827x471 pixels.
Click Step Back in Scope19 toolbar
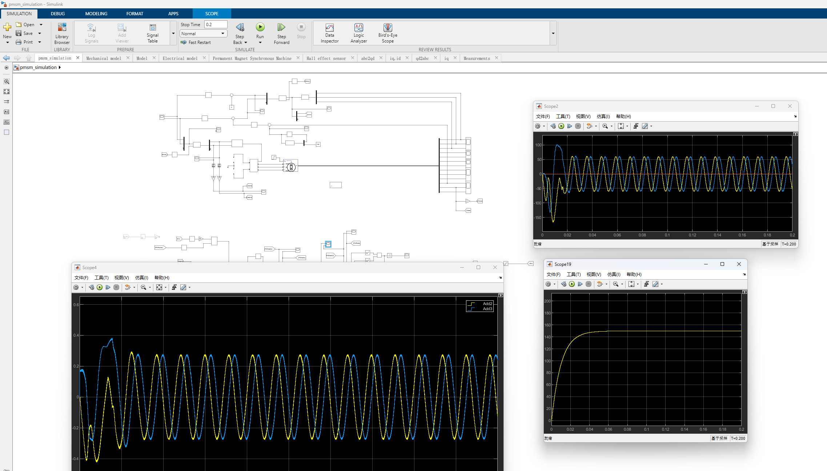click(x=563, y=284)
